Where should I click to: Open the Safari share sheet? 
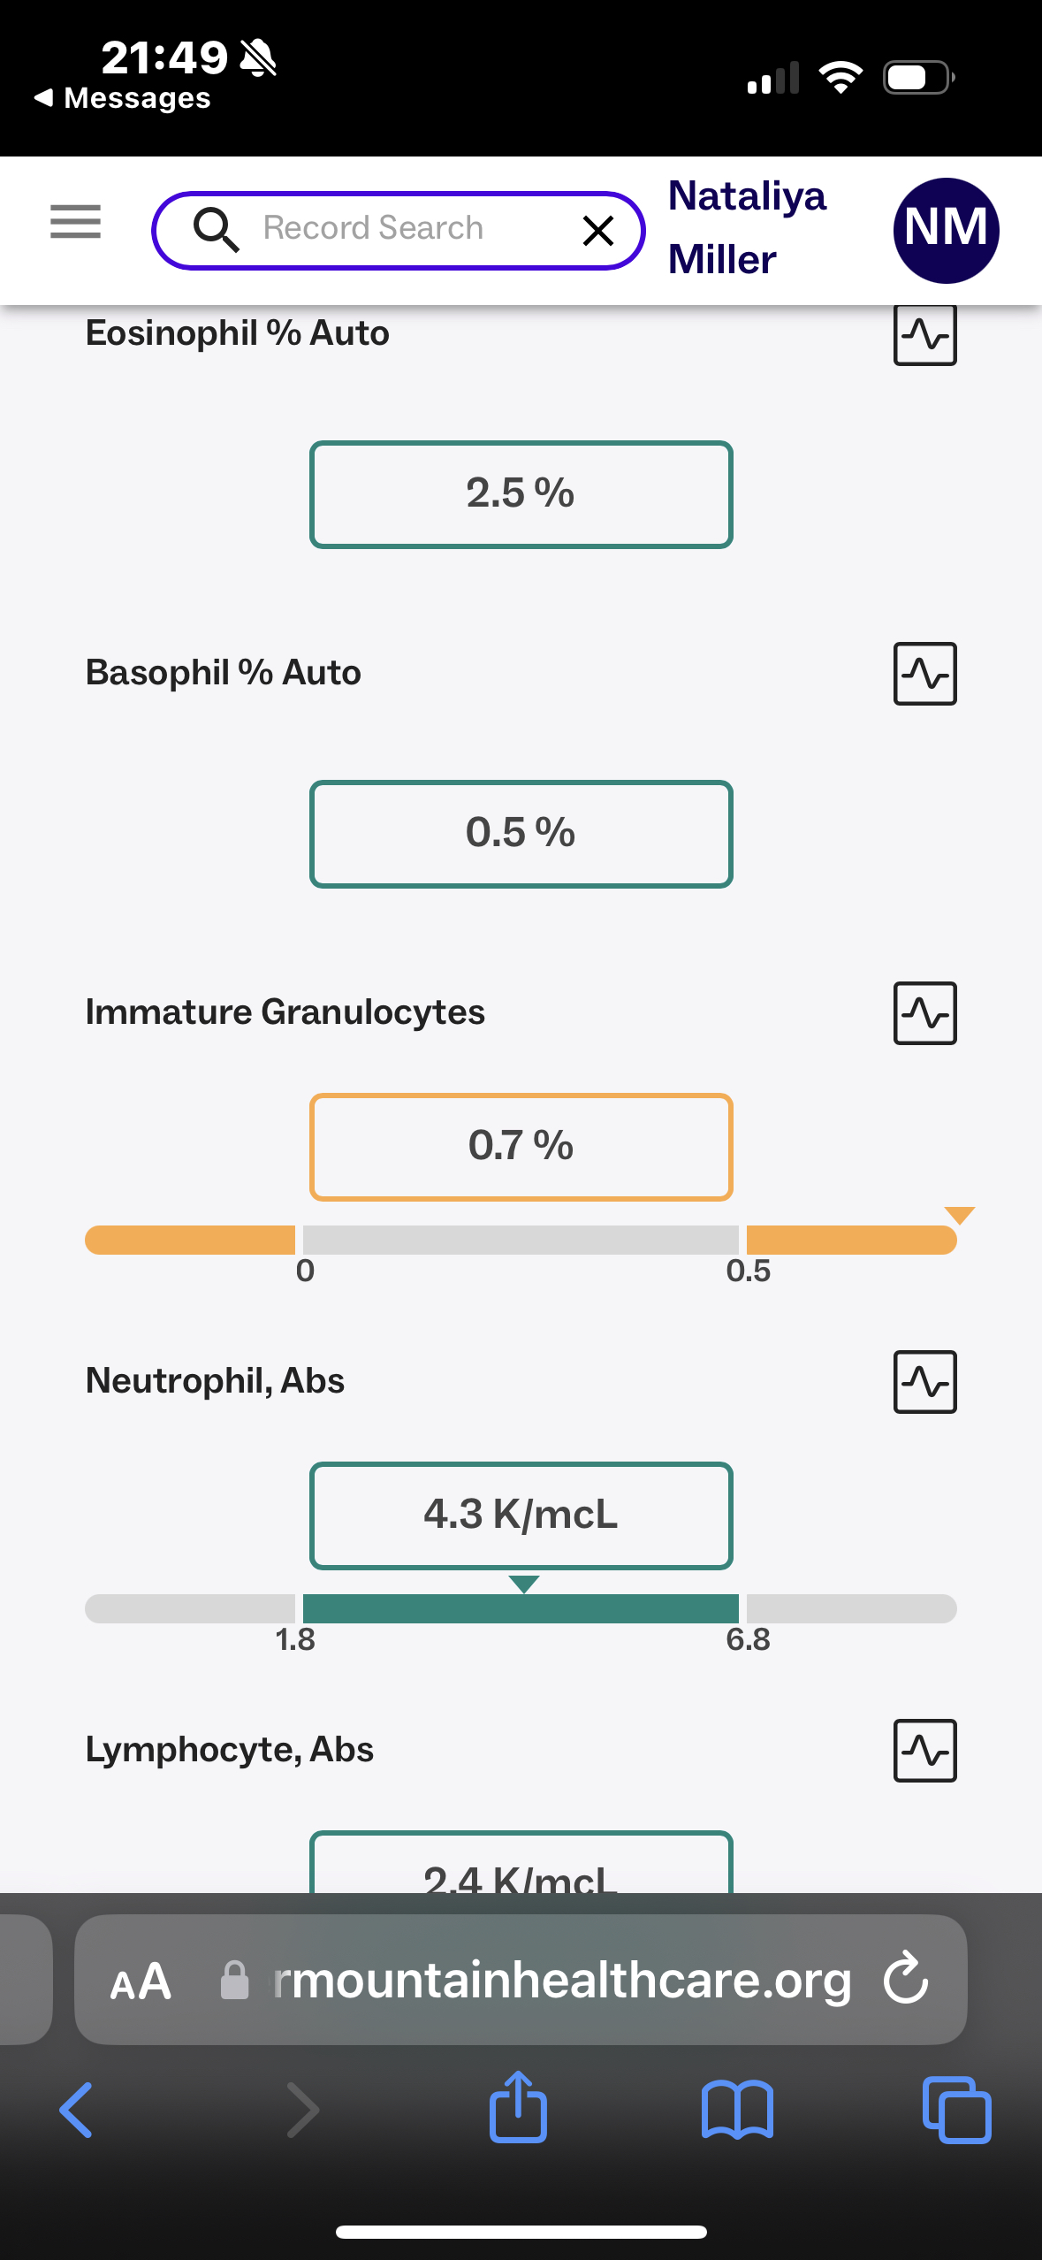point(518,2109)
